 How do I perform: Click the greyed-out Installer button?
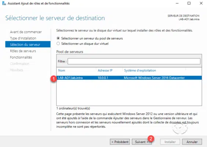point(170,142)
